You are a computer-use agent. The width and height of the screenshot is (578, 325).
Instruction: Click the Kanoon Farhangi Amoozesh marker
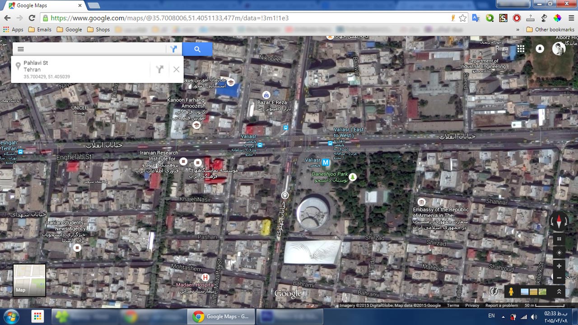(196, 125)
